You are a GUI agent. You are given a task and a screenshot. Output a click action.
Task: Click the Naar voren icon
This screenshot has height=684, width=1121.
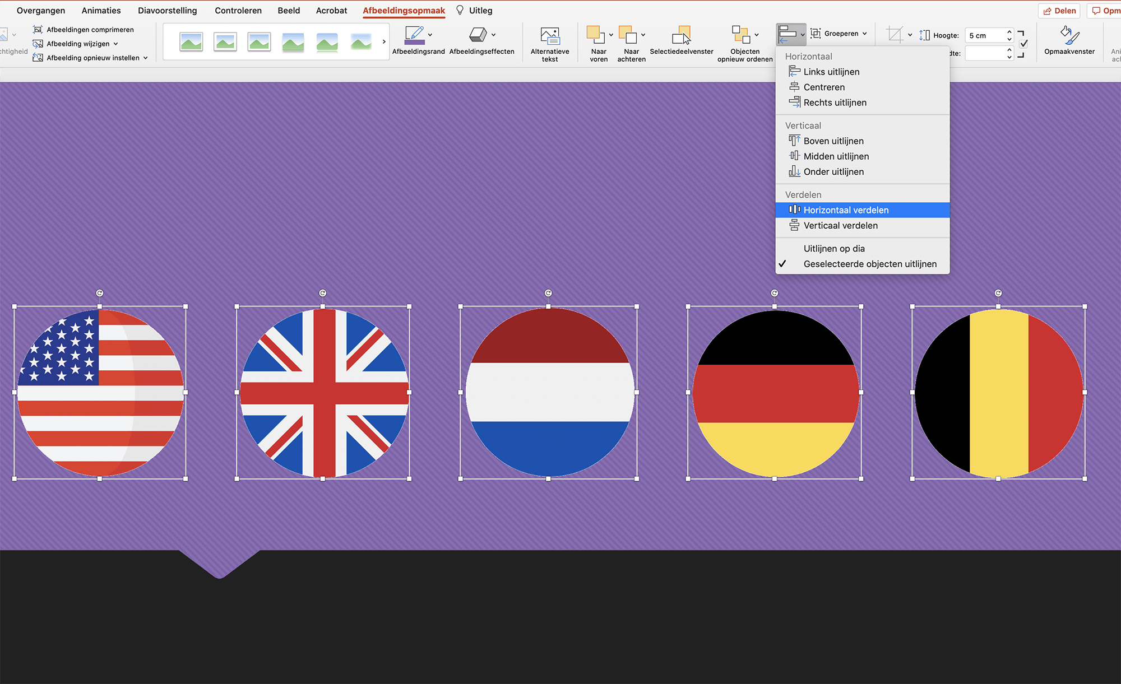point(595,35)
